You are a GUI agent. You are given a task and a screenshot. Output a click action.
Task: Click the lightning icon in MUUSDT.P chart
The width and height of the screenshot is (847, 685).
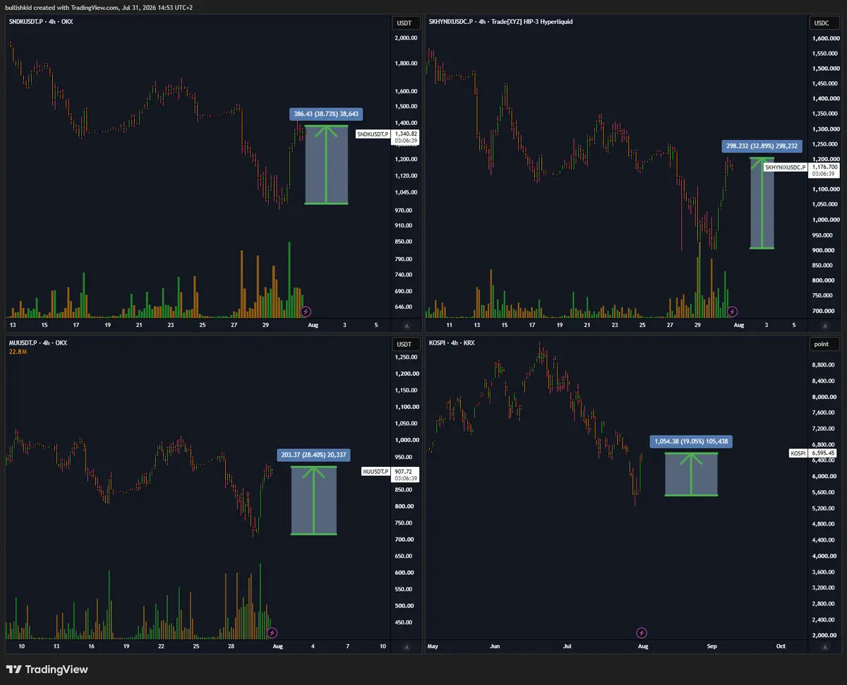272,632
